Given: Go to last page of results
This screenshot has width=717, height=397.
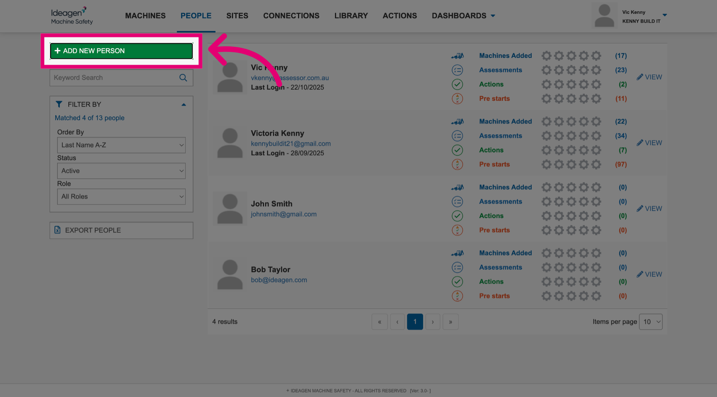Looking at the screenshot, I should pyautogui.click(x=451, y=322).
